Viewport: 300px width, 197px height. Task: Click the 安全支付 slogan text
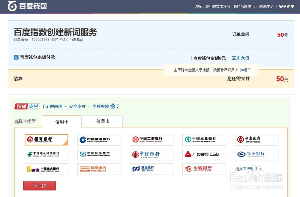[x=77, y=106]
